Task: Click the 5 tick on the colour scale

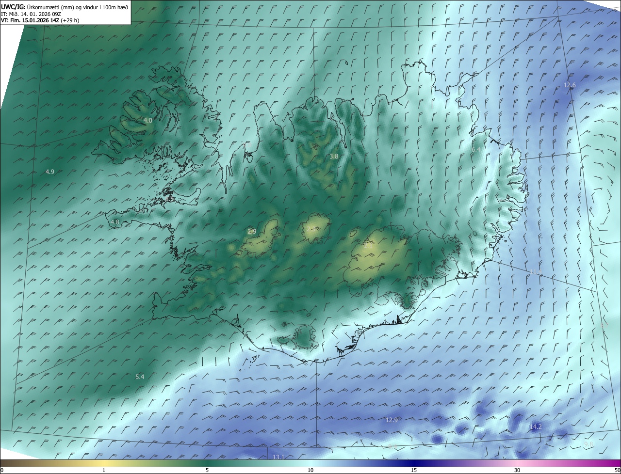Action: coord(207,470)
